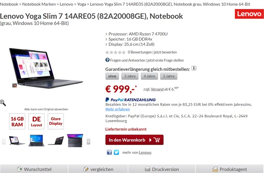The height and width of the screenshot is (173, 264).
Task: Click the Lenovo brand logo
Action: (x=249, y=14)
